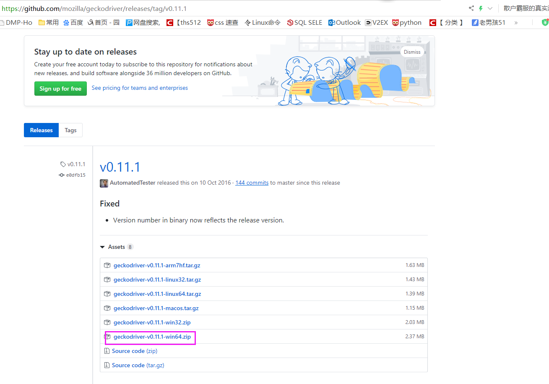
Task: Open the V2EX bookmark
Action: pyautogui.click(x=376, y=23)
